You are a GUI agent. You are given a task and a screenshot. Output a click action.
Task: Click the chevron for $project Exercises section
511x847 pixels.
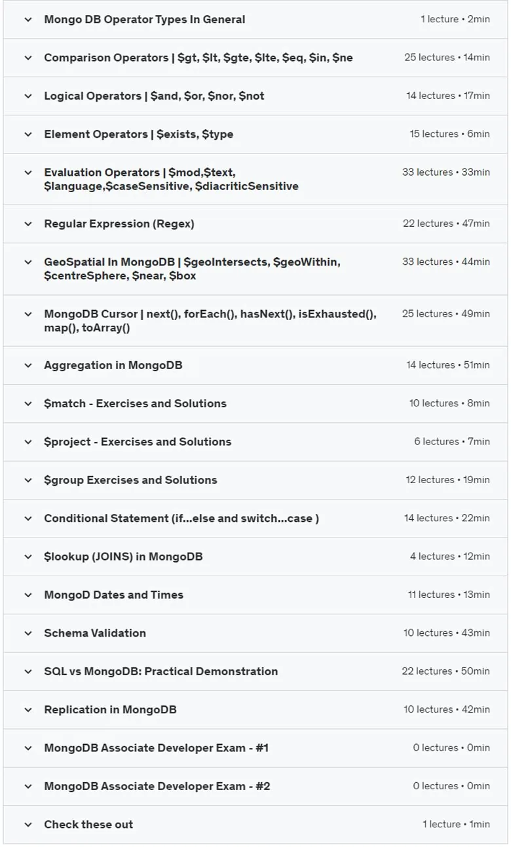[28, 442]
